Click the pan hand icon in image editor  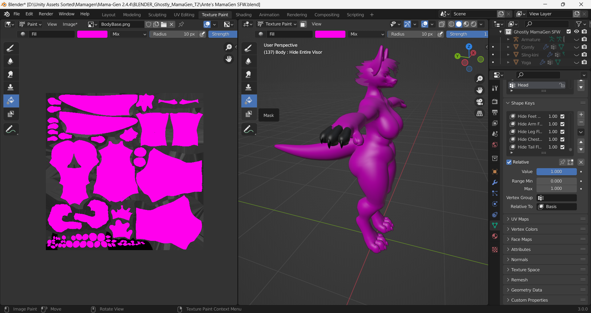tap(229, 59)
